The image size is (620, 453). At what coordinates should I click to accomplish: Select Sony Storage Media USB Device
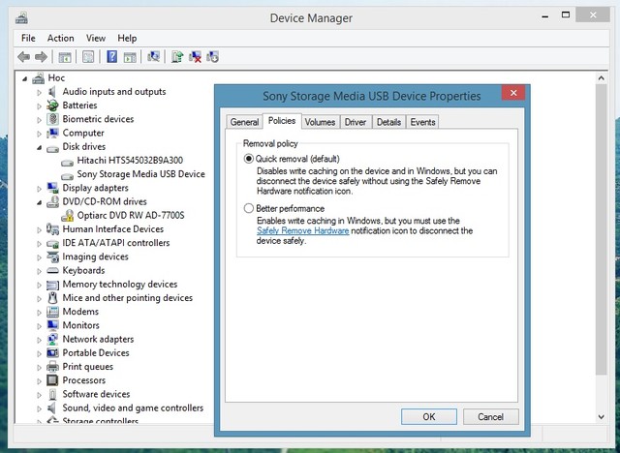[x=140, y=174]
